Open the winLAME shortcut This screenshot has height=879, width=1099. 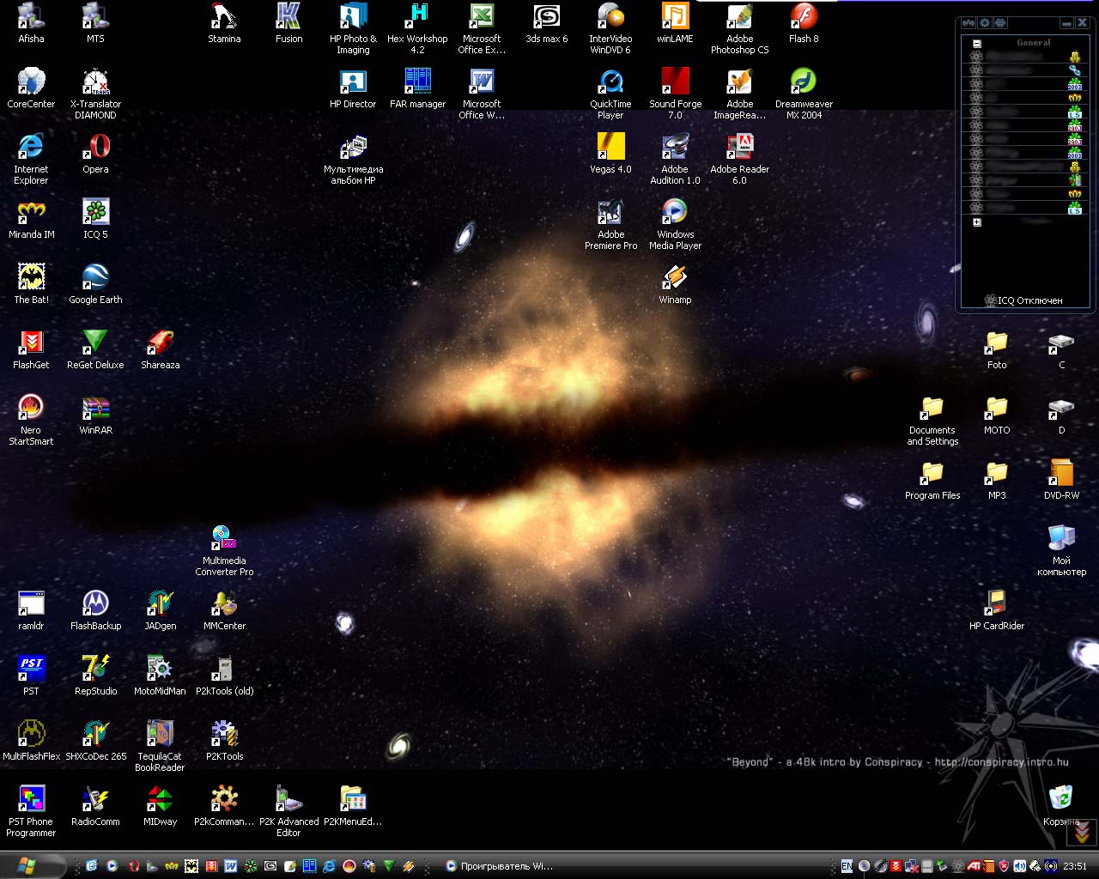[x=675, y=23]
